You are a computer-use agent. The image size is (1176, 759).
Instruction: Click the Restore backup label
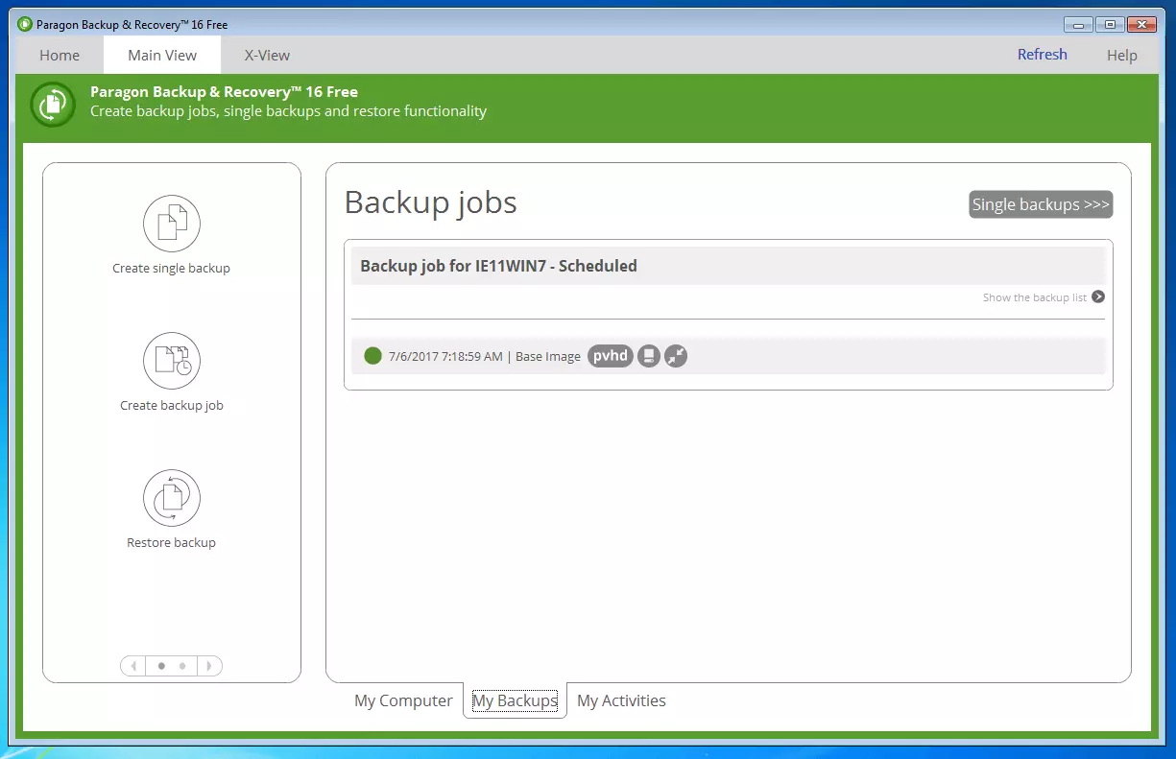(x=171, y=543)
